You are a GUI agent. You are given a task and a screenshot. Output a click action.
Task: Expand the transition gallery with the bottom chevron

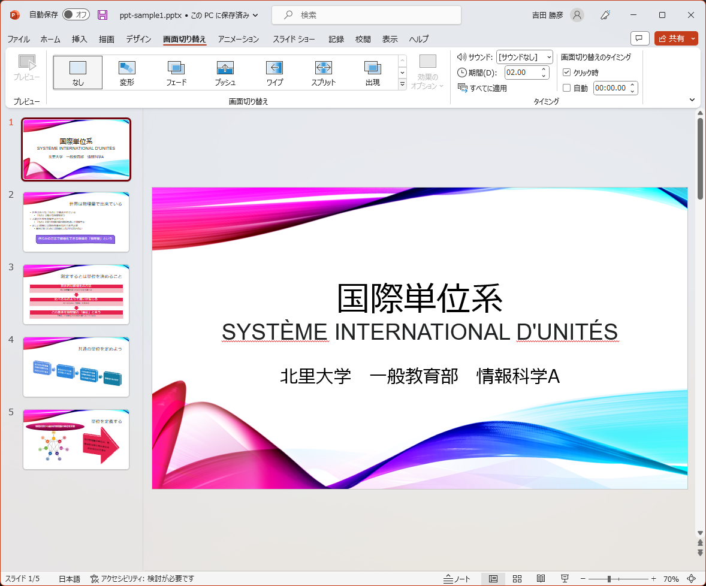click(402, 85)
